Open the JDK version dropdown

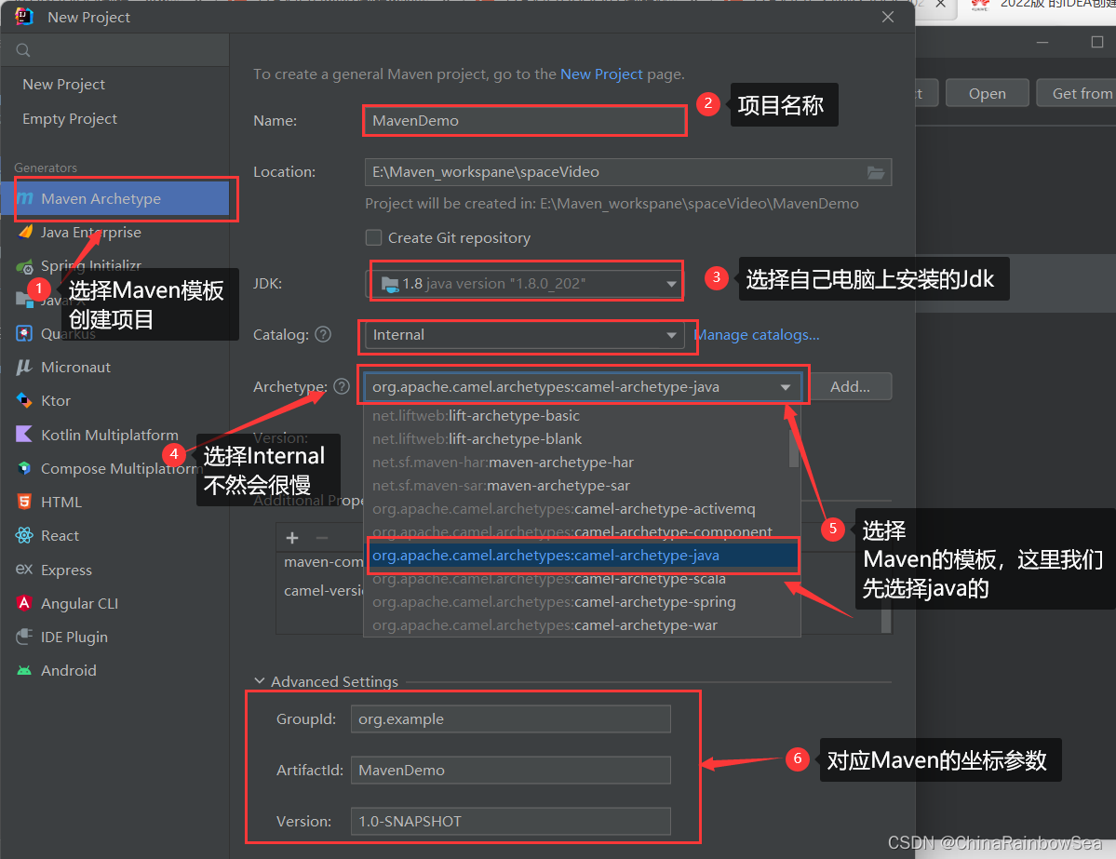pos(525,284)
